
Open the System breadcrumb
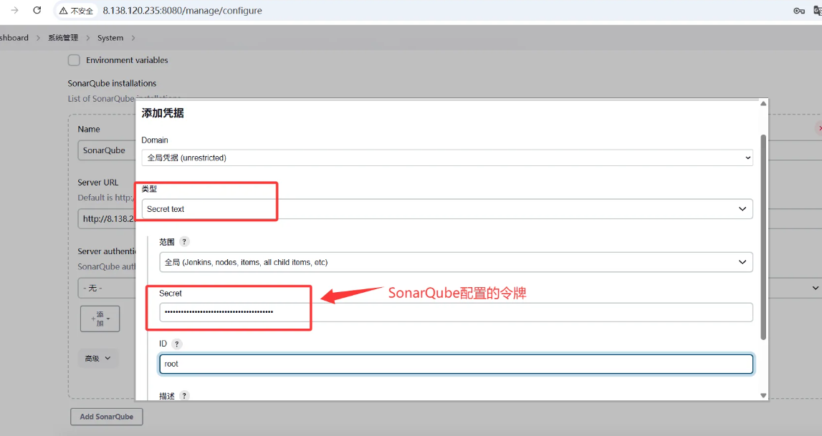110,38
